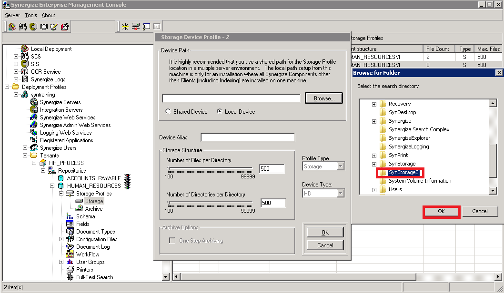The width and height of the screenshot is (504, 293).
Task: Click the Browse... button for device path
Action: point(324,98)
